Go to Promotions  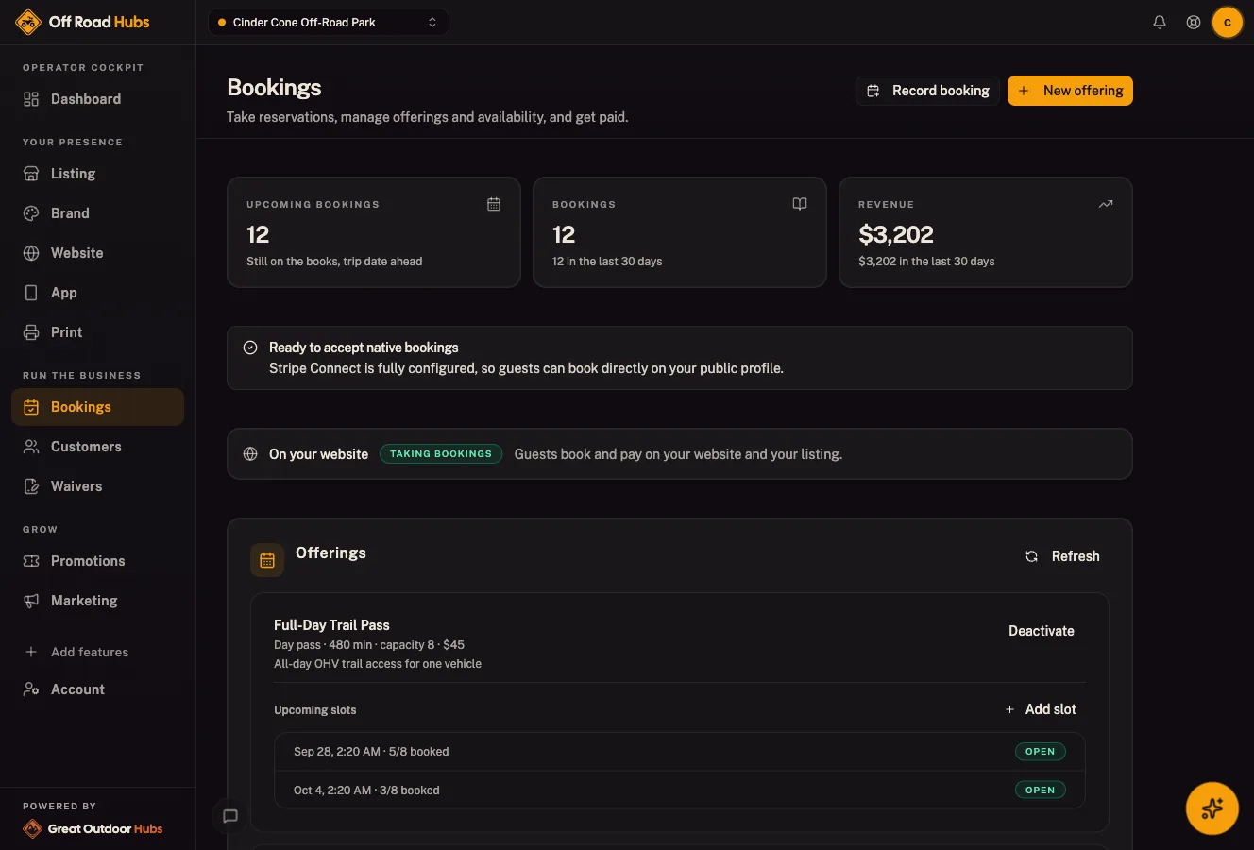(97, 561)
